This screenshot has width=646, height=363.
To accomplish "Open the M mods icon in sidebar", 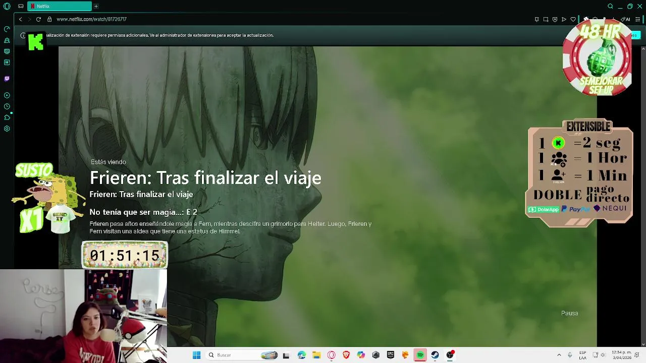I will [7, 62].
